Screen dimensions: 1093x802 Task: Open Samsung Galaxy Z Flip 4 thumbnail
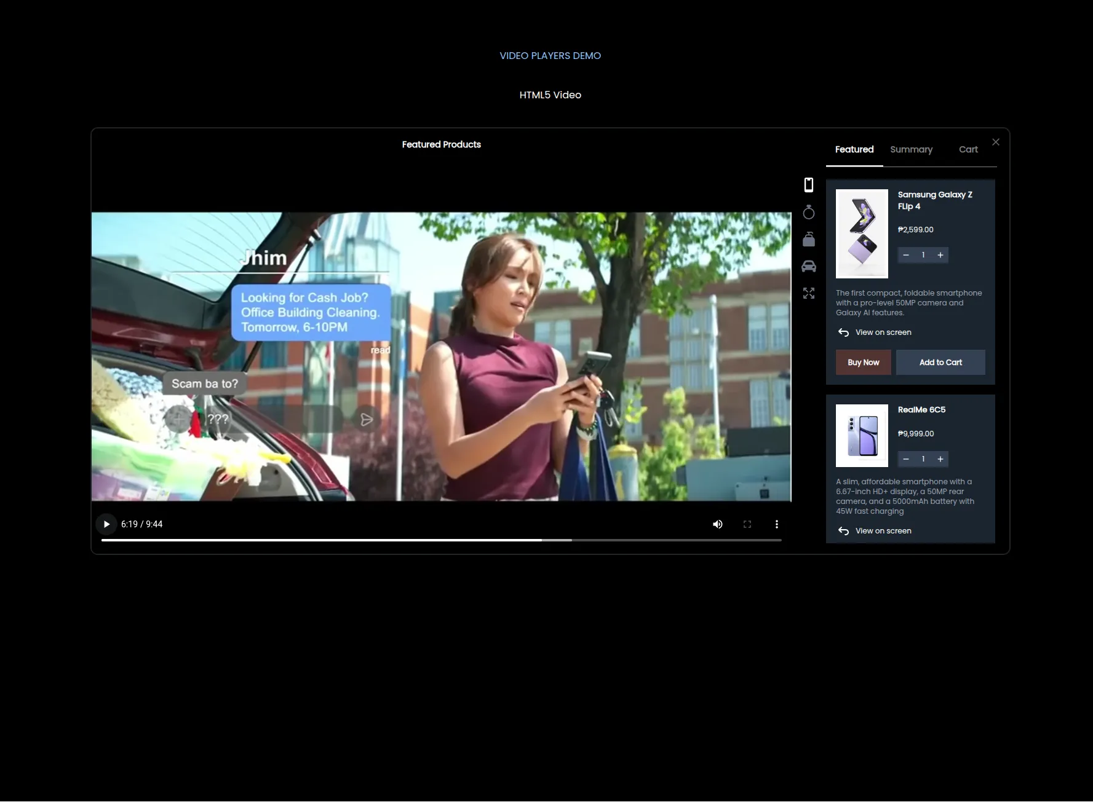click(862, 234)
